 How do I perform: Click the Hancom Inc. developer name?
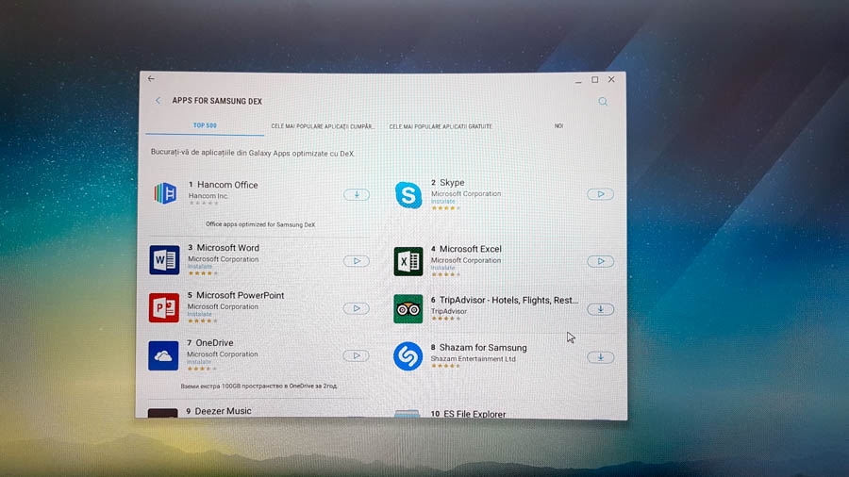[208, 196]
